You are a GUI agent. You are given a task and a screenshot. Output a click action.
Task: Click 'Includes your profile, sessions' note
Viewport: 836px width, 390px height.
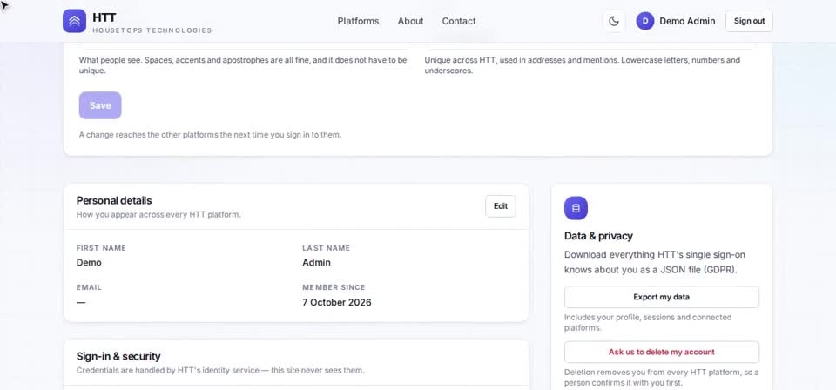coord(648,322)
